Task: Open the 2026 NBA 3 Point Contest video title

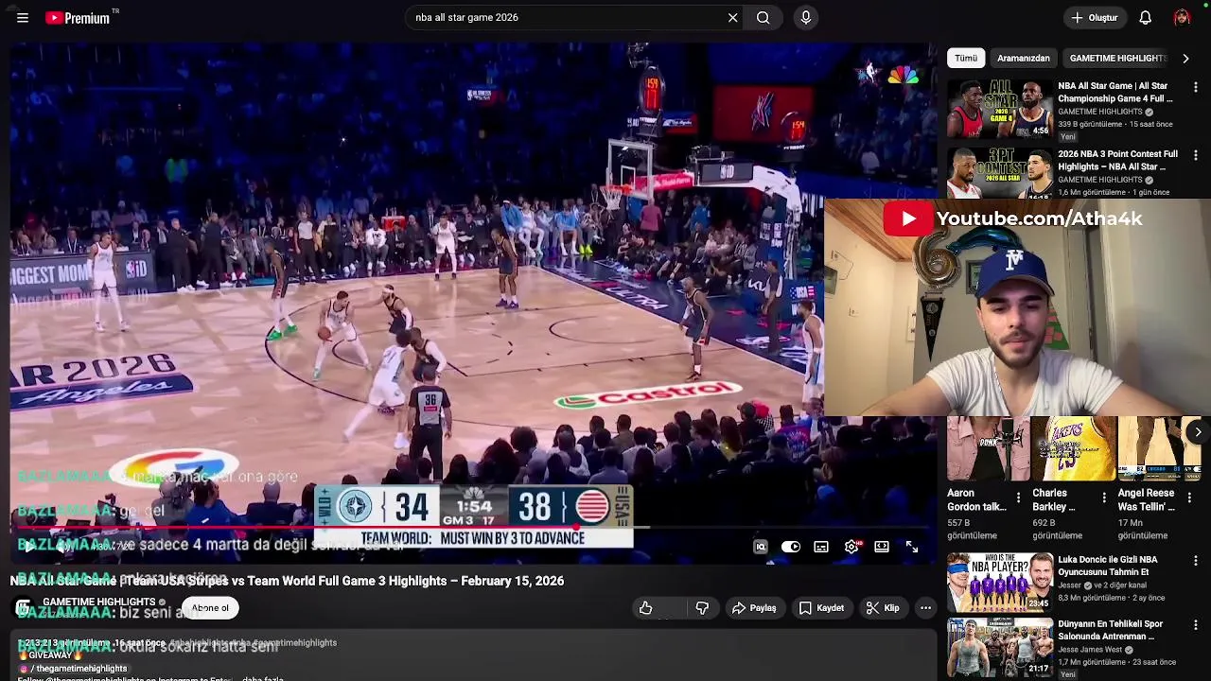Action: (1117, 160)
